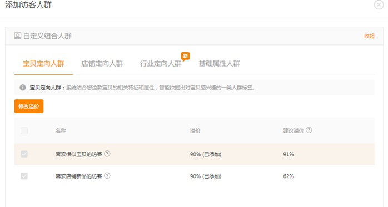Screen dimensions: 388x207
Task: Open help icon next to 建议溢价
Action: (309, 130)
